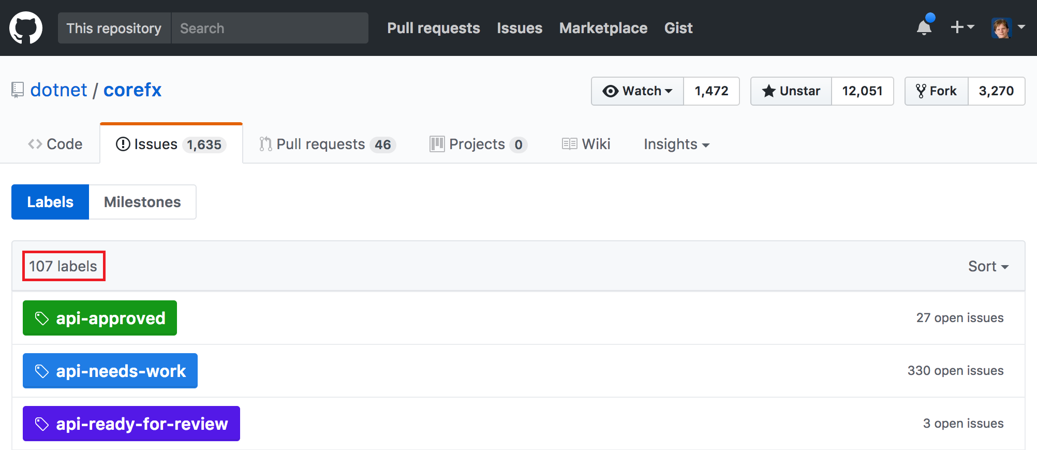Click the Fork button

(937, 91)
